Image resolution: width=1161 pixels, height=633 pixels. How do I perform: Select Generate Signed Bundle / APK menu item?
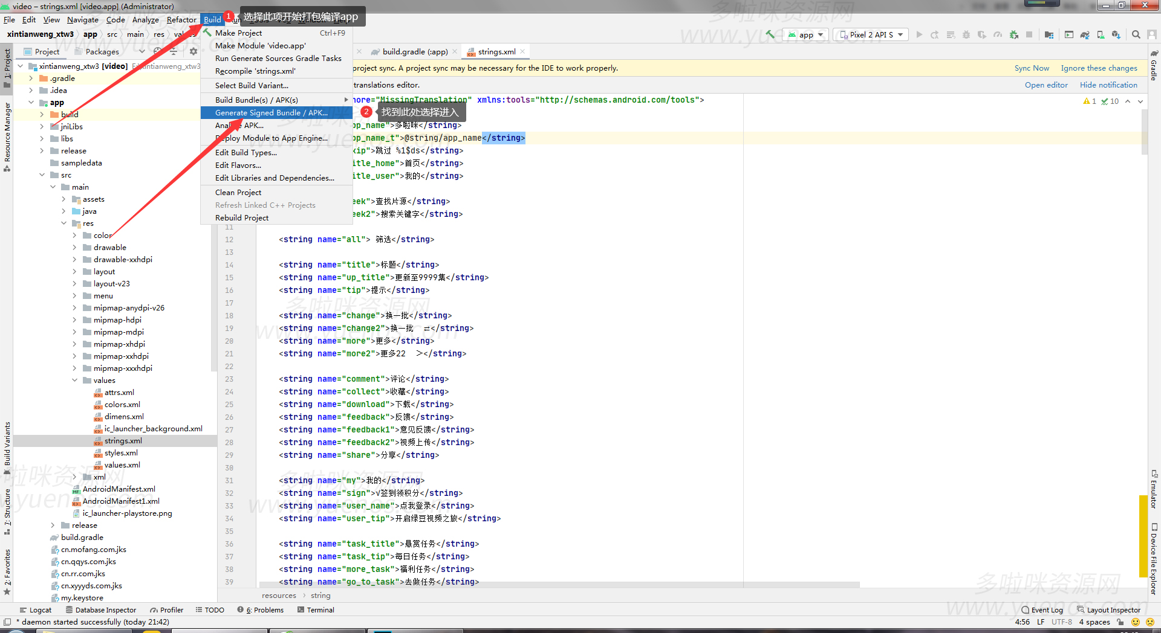[272, 113]
